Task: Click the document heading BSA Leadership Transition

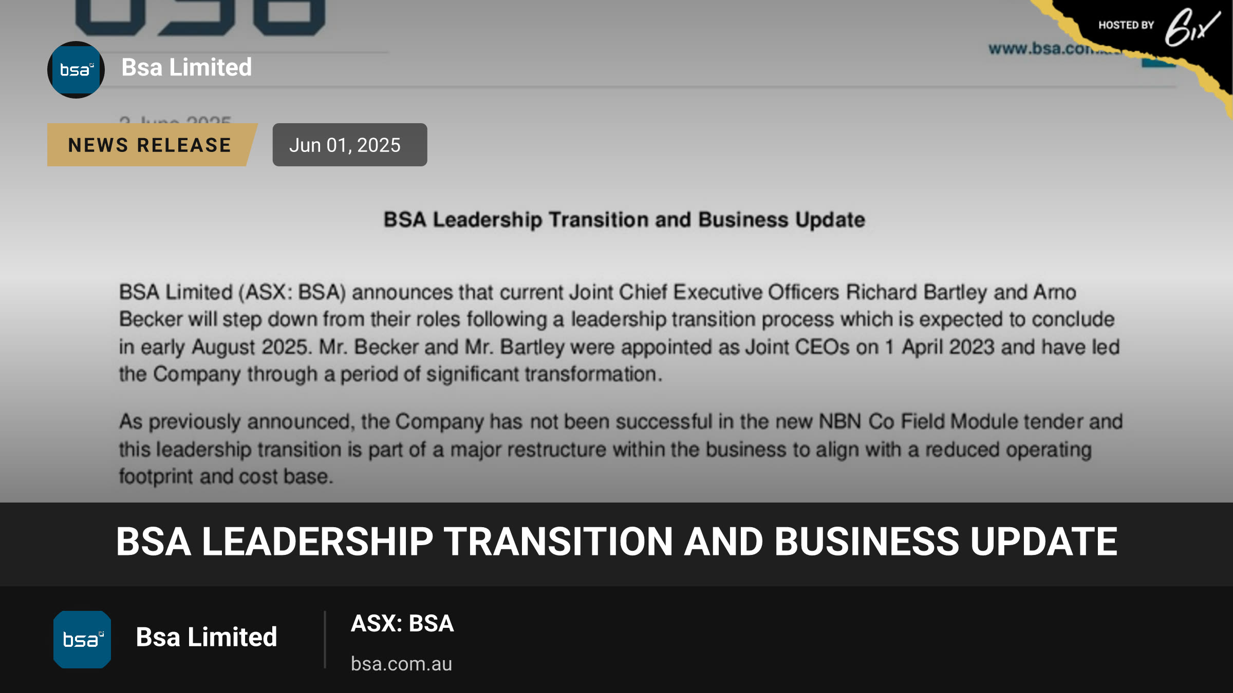Action: [x=624, y=220]
